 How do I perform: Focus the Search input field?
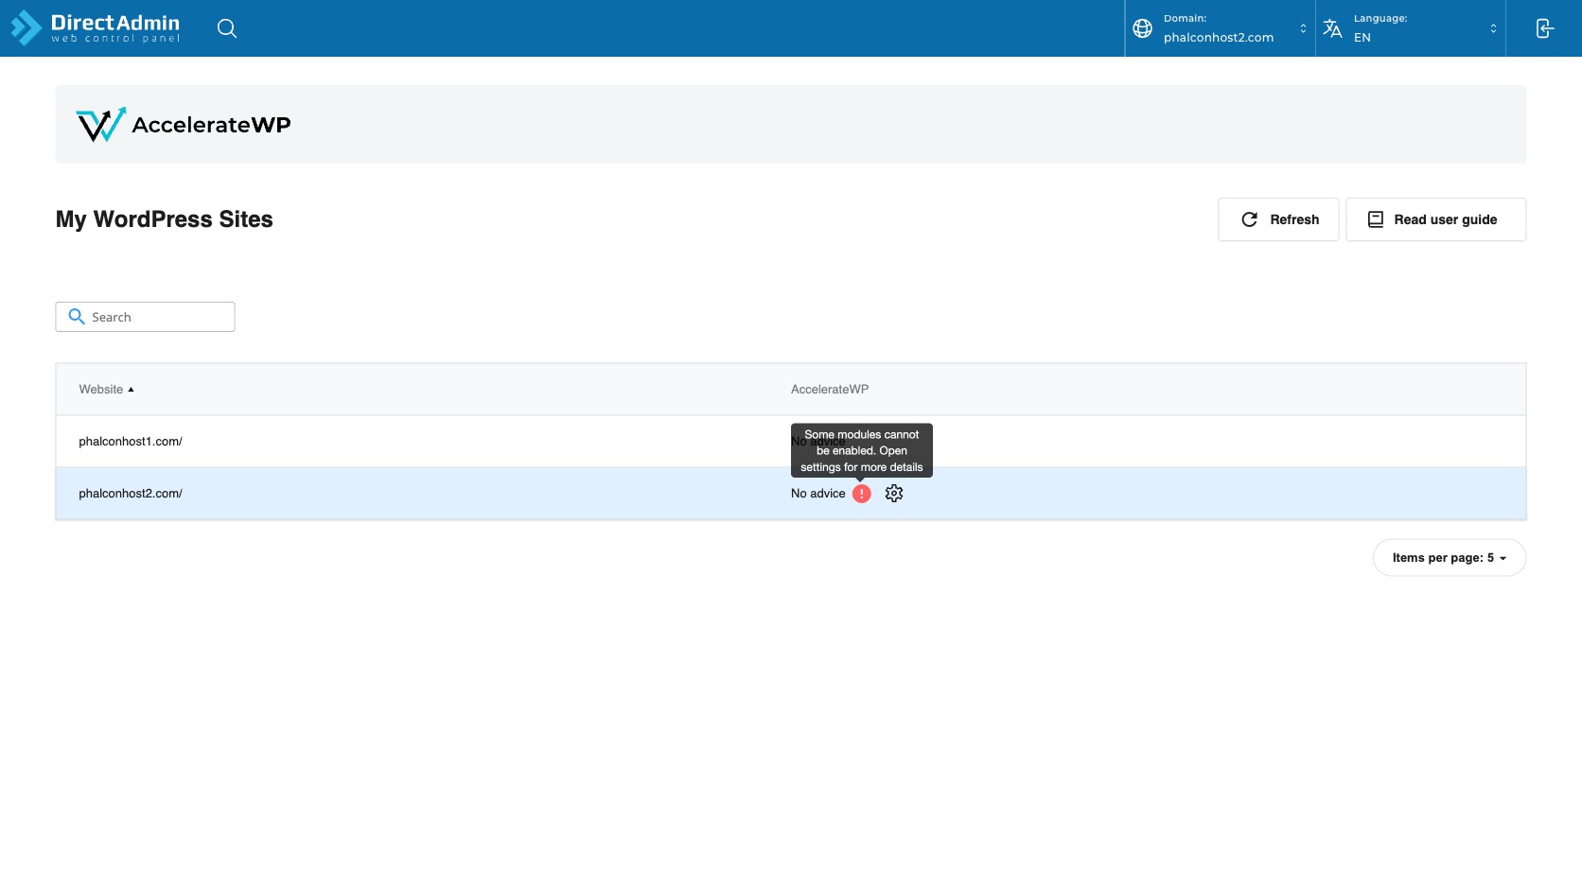tap(145, 317)
